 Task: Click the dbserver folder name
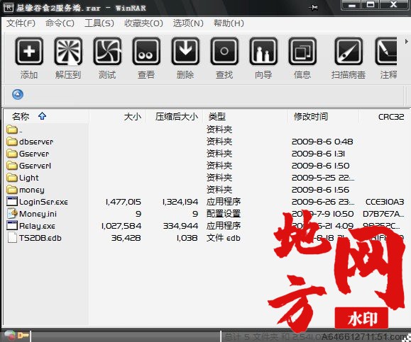point(36,142)
